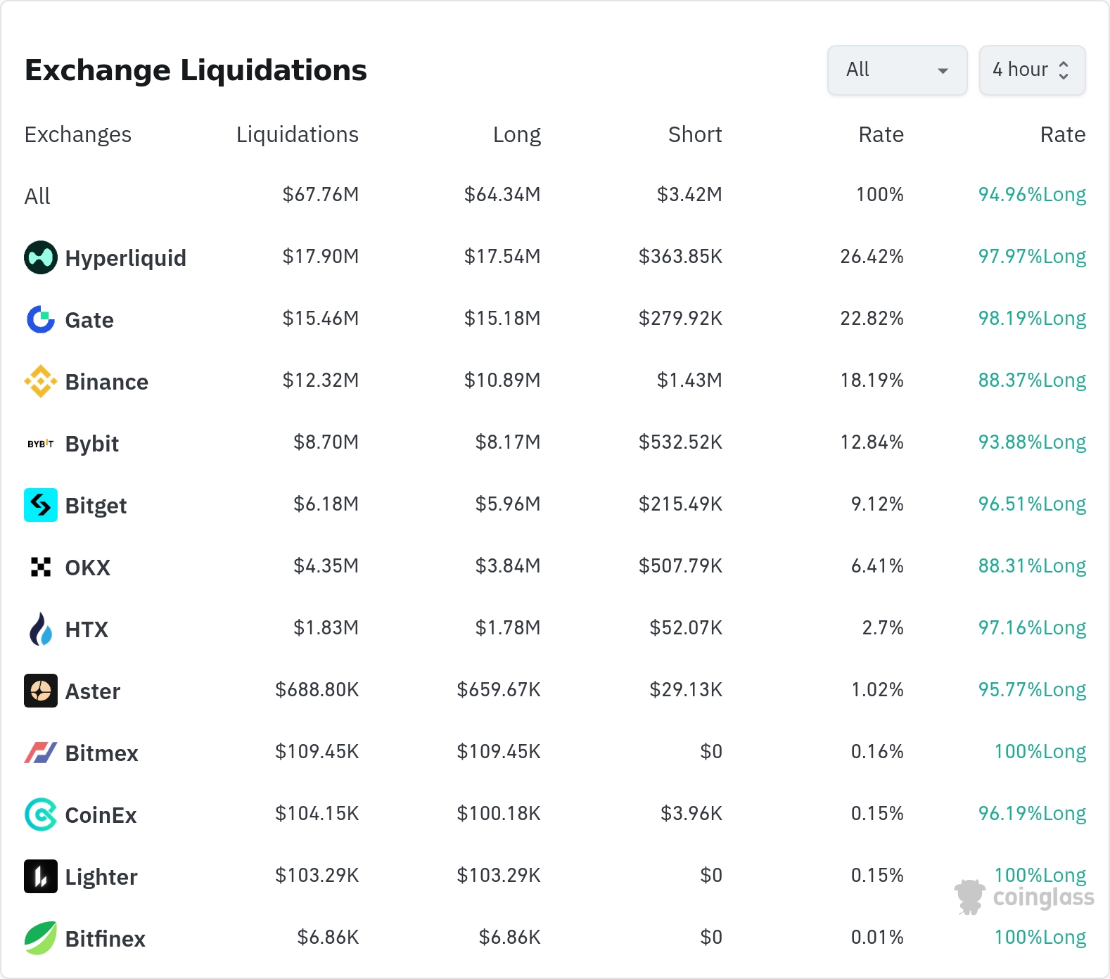The width and height of the screenshot is (1110, 979).
Task: Click the Bitget logo icon
Action: (41, 505)
